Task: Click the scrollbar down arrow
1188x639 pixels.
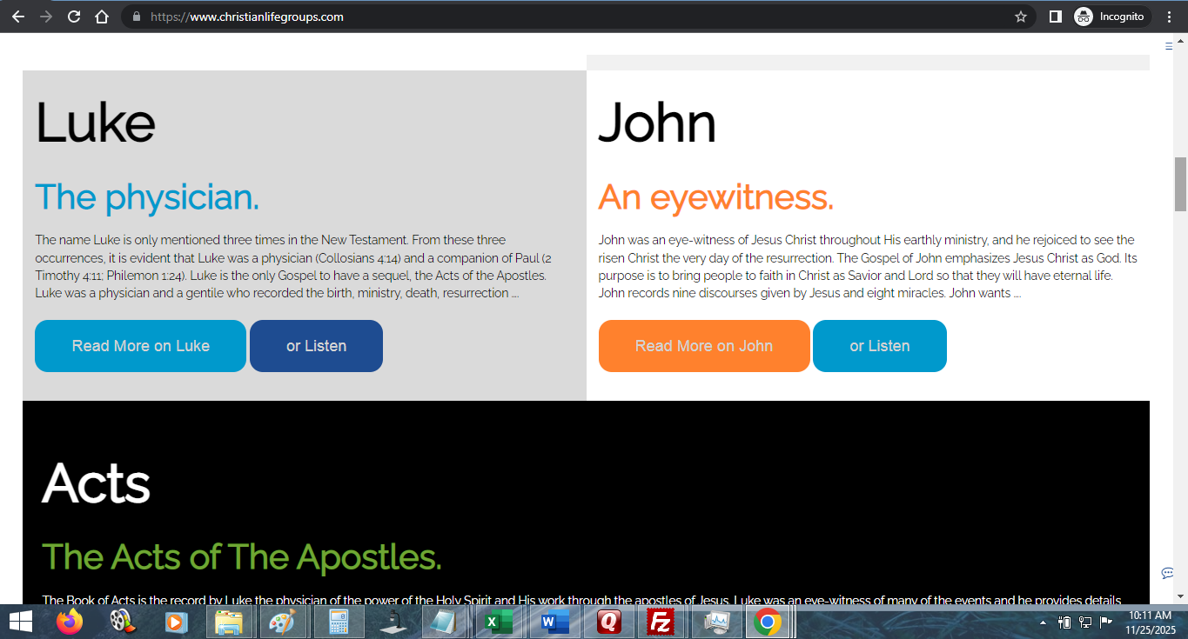Action: [x=1180, y=596]
